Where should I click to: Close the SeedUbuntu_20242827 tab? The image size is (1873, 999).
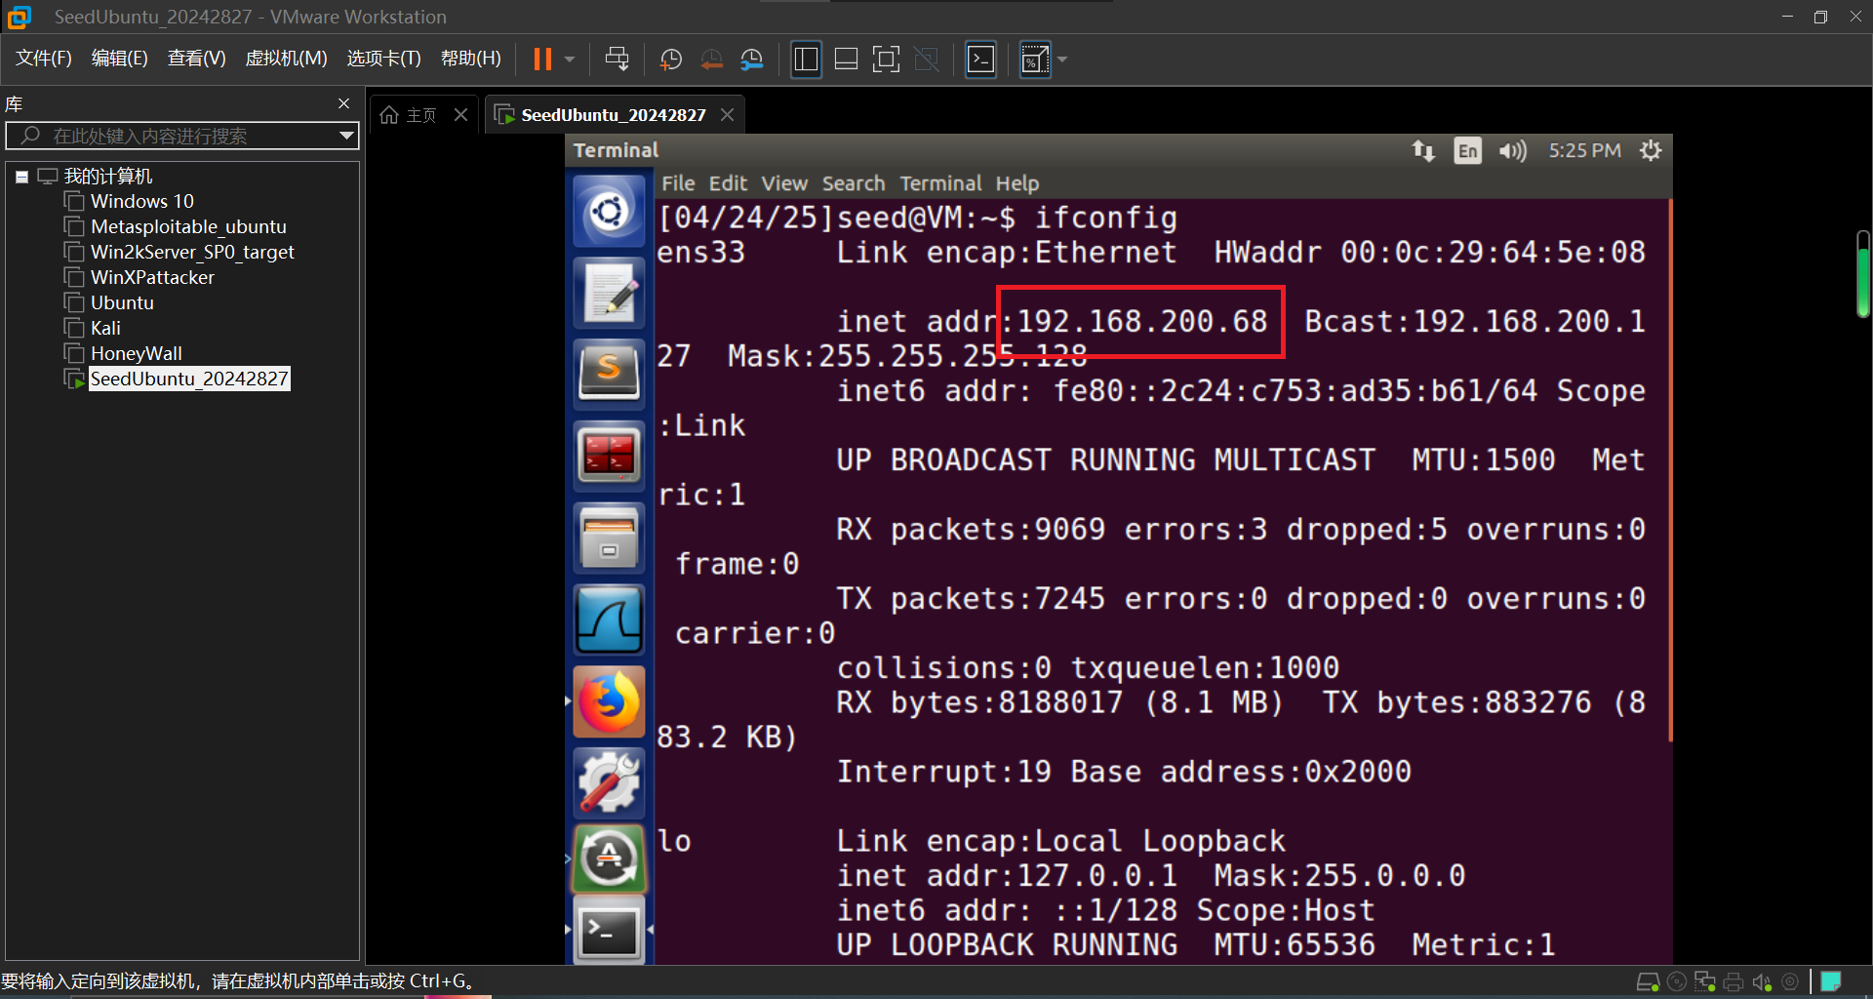(727, 115)
